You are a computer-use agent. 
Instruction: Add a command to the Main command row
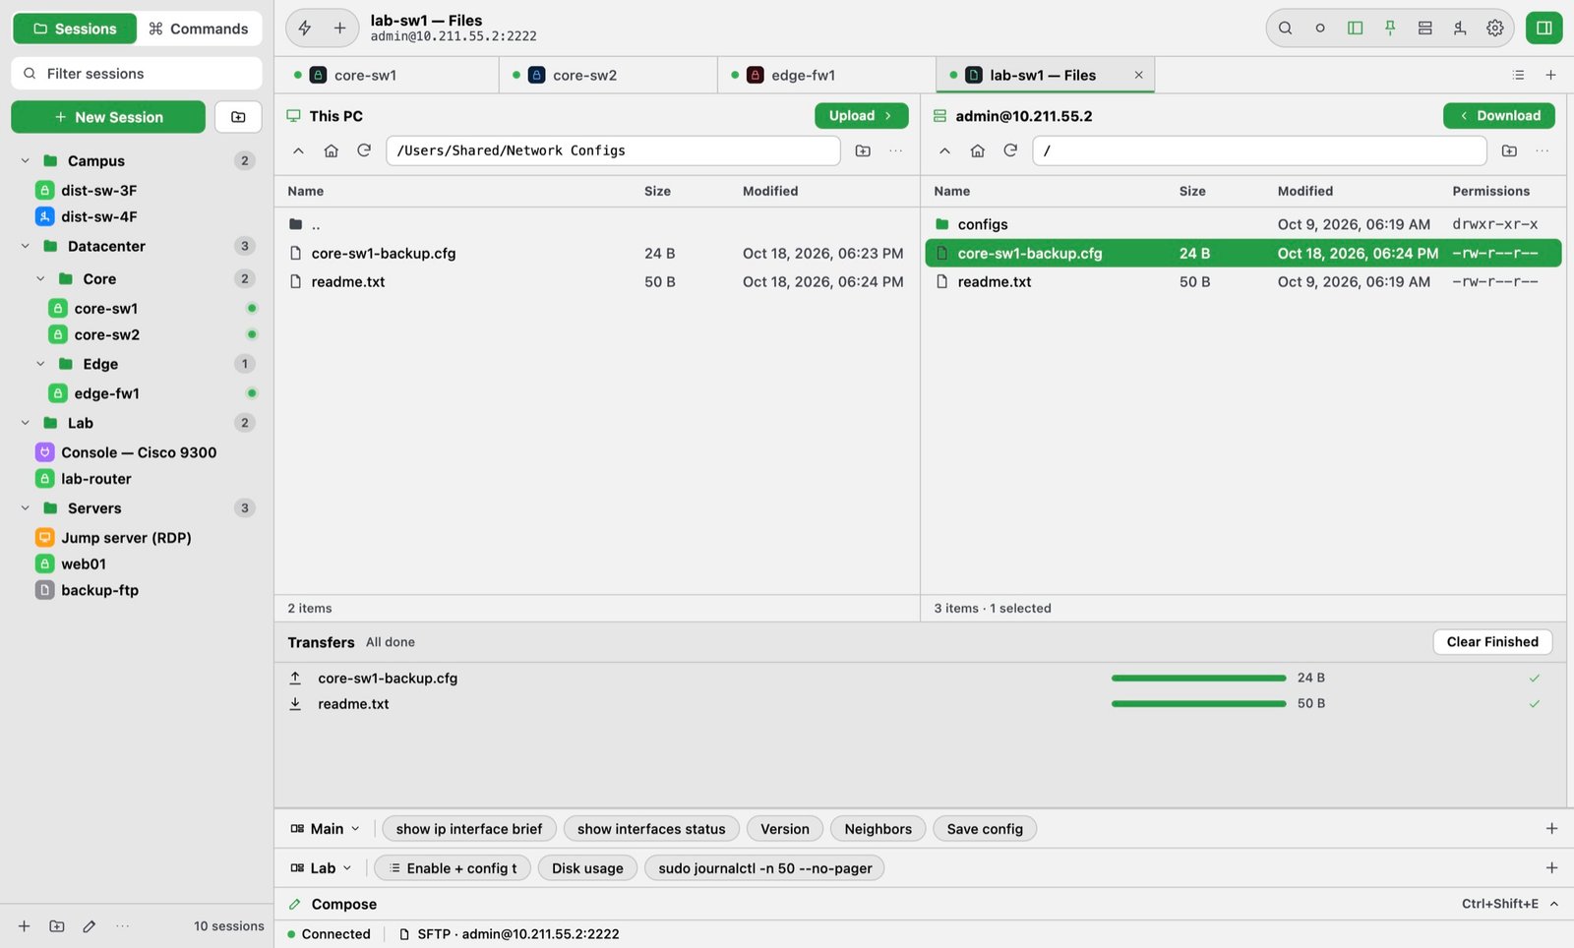click(1551, 829)
